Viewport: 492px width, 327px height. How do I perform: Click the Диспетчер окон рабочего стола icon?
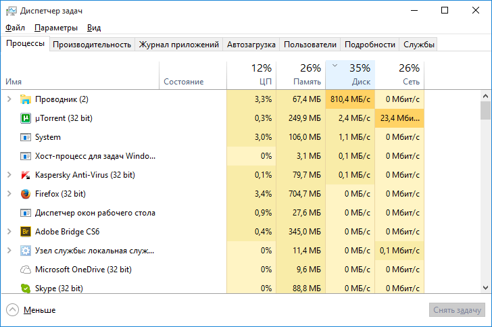(26, 213)
